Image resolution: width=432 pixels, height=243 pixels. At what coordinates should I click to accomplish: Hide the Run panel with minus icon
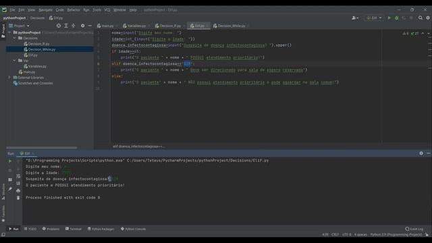tap(428, 153)
